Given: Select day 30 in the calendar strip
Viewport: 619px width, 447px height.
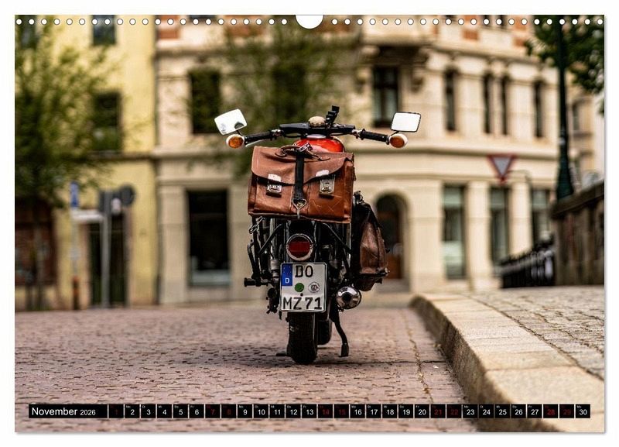Looking at the screenshot, I should (583, 411).
